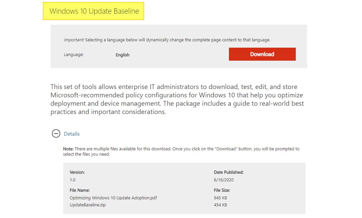Click the tools description paragraph
Screen dimensions: 362x218
coord(177,99)
